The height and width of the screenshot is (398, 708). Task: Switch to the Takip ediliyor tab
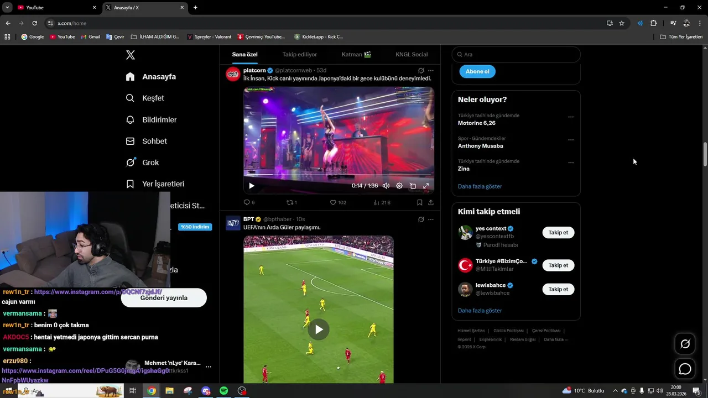click(x=300, y=54)
